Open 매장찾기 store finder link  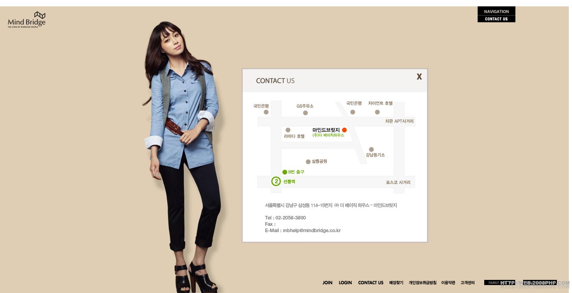point(396,283)
